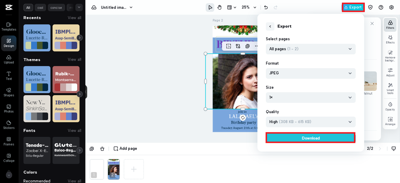
Task: Open the Select pages dropdown
Action: point(311,49)
